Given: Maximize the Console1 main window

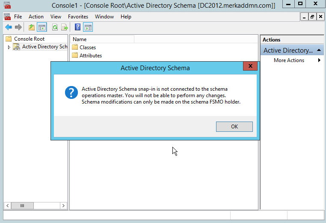Looking at the screenshot, I should tap(300, 4).
